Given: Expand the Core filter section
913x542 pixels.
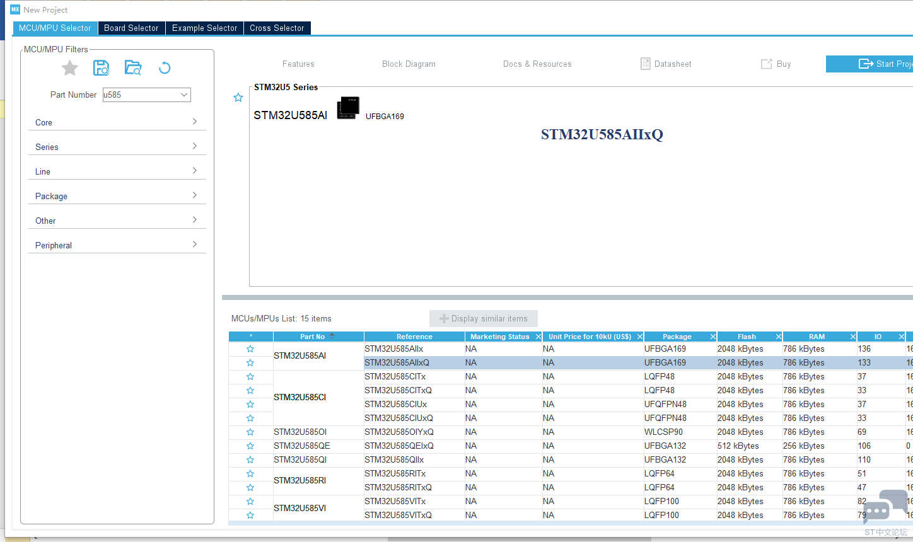Looking at the screenshot, I should pos(117,122).
